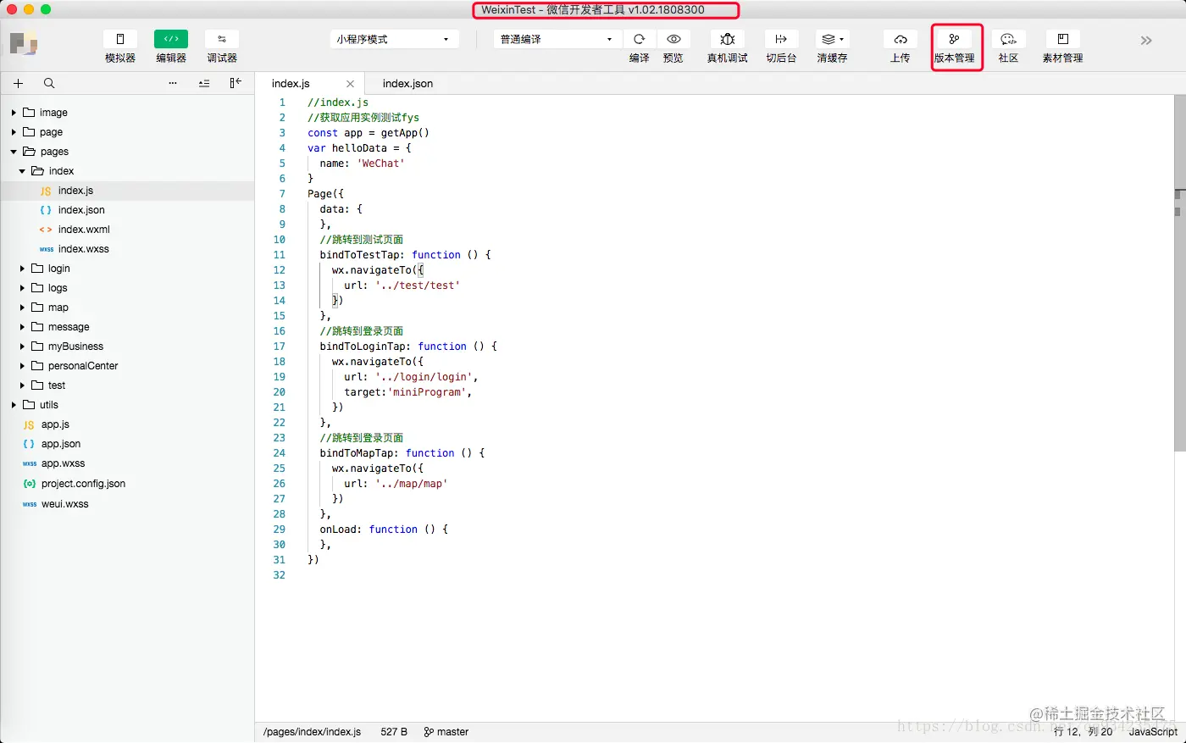Click the const app = getApp() line
1186x743 pixels.
[369, 133]
